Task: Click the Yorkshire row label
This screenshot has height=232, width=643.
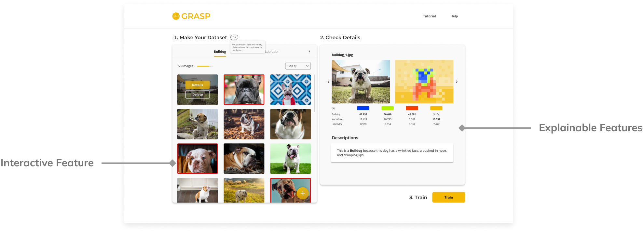Action: pyautogui.click(x=337, y=119)
